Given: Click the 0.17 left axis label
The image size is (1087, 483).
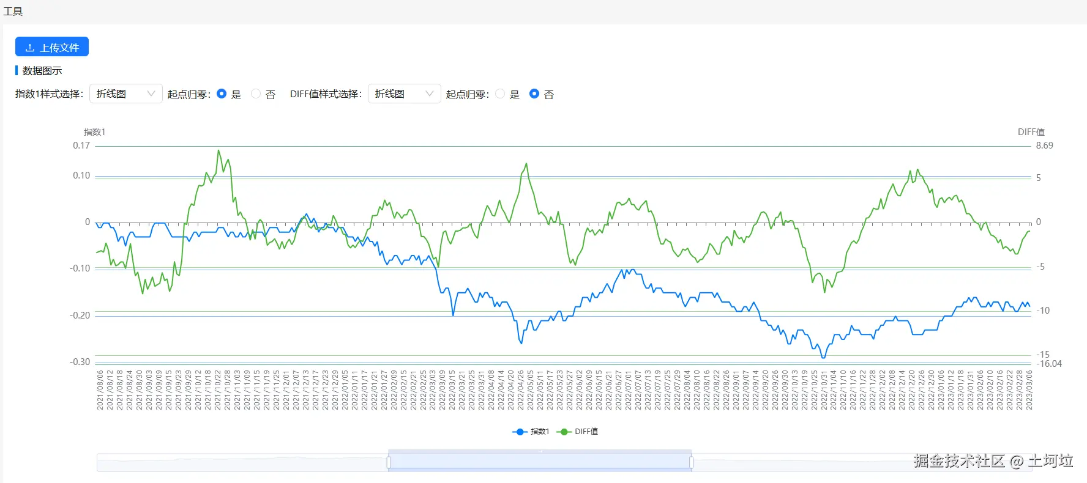Looking at the screenshot, I should click(x=81, y=146).
